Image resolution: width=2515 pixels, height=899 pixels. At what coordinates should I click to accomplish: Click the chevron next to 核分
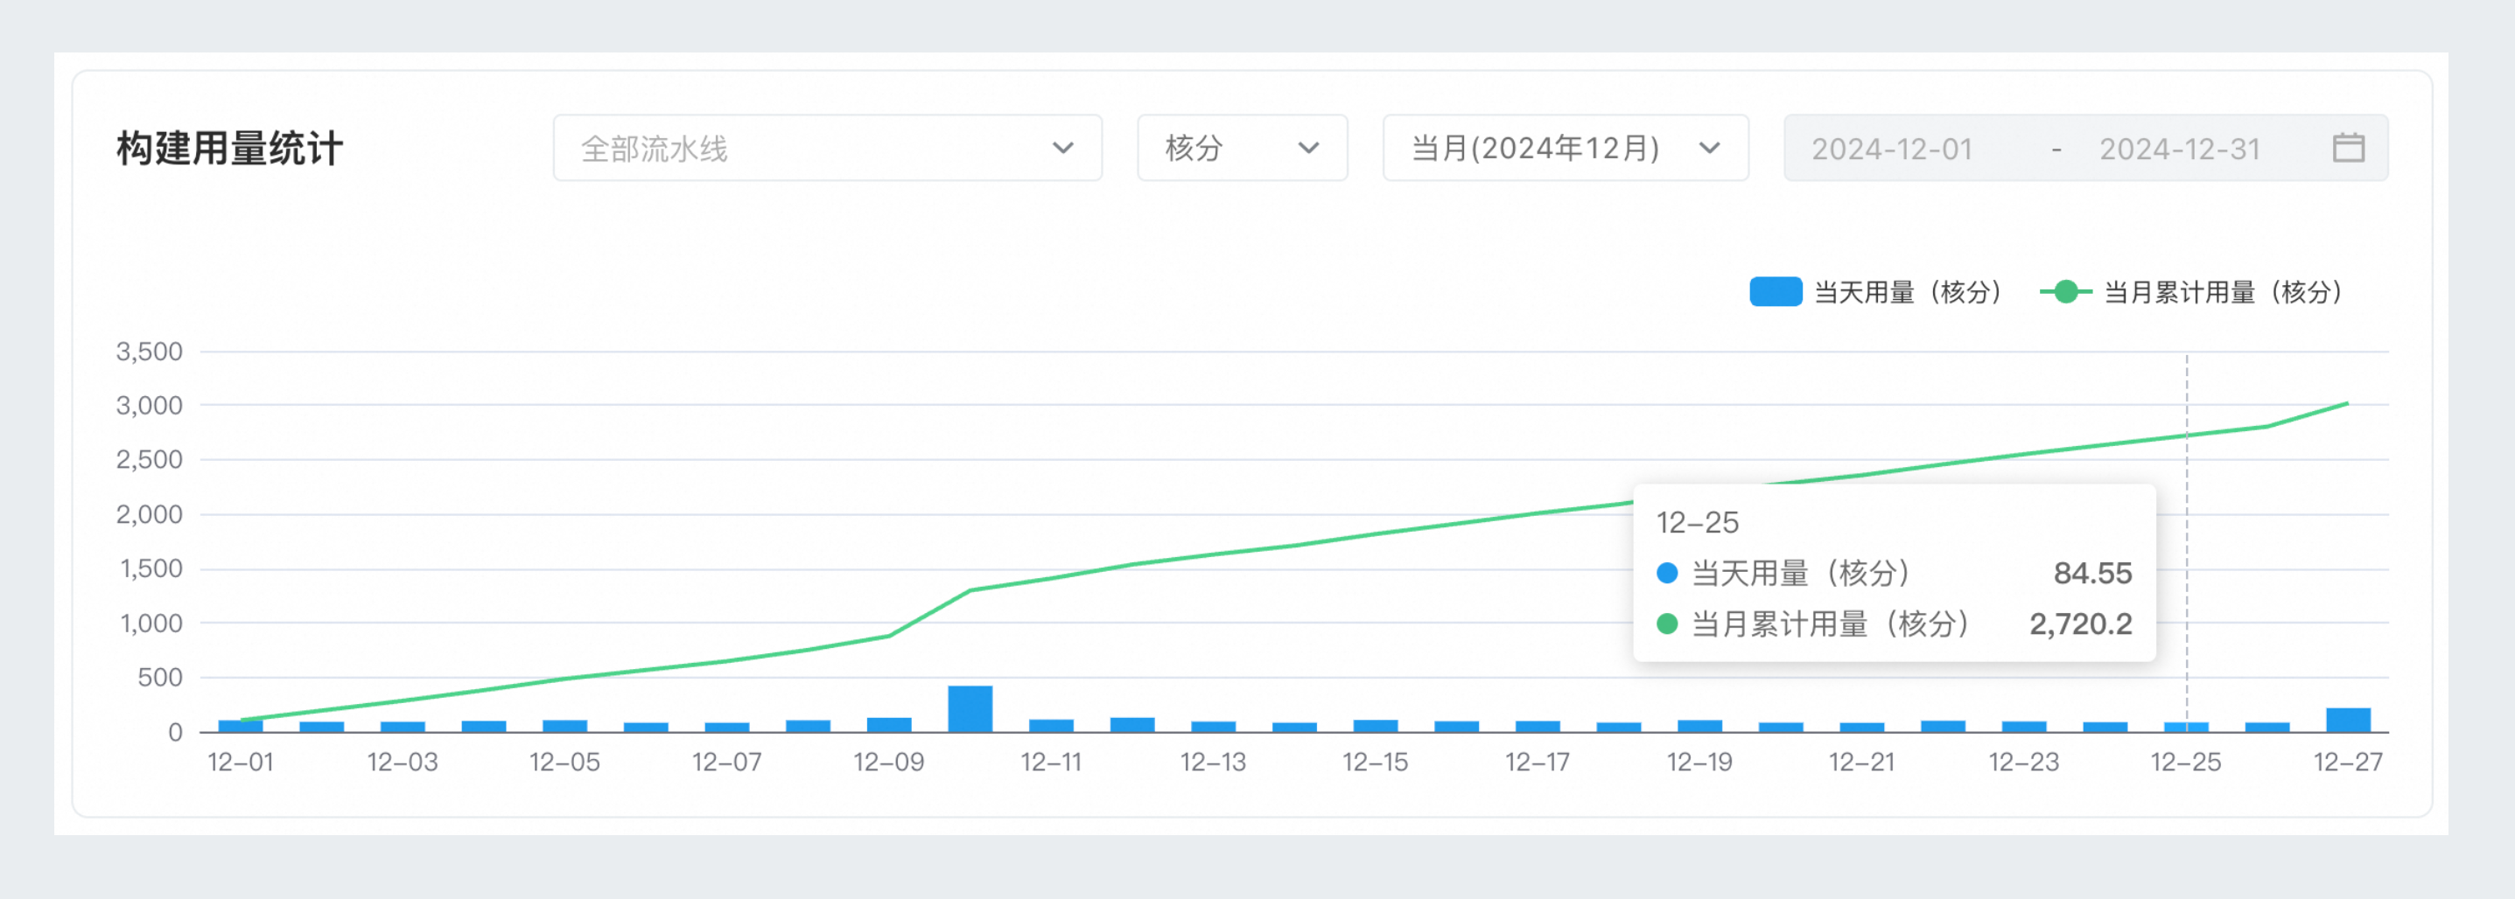pyautogui.click(x=1311, y=149)
